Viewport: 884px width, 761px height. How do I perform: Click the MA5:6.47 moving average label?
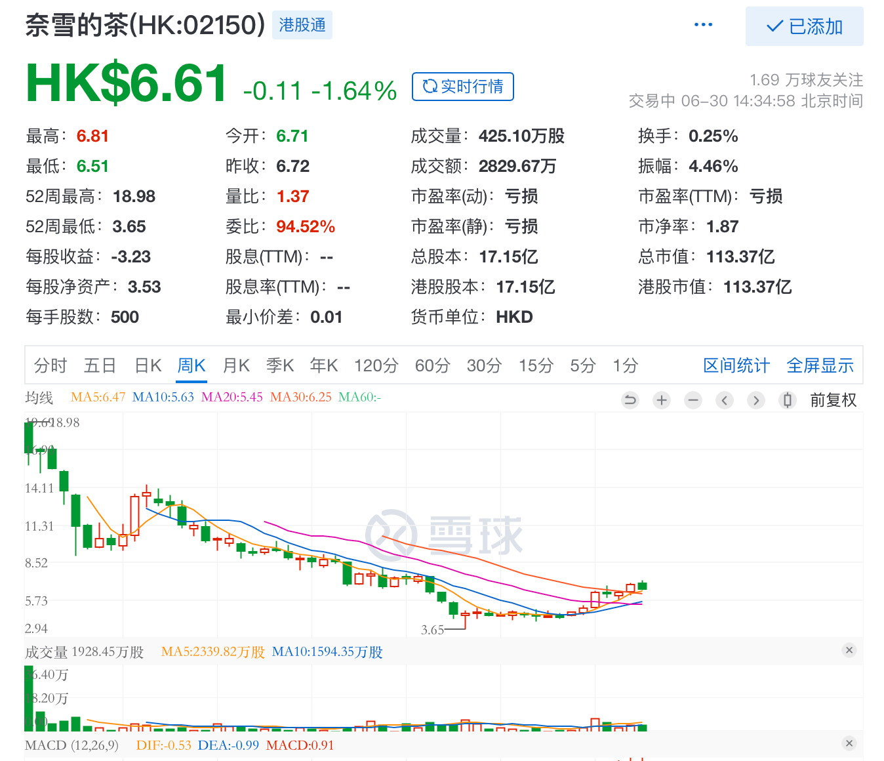point(98,397)
